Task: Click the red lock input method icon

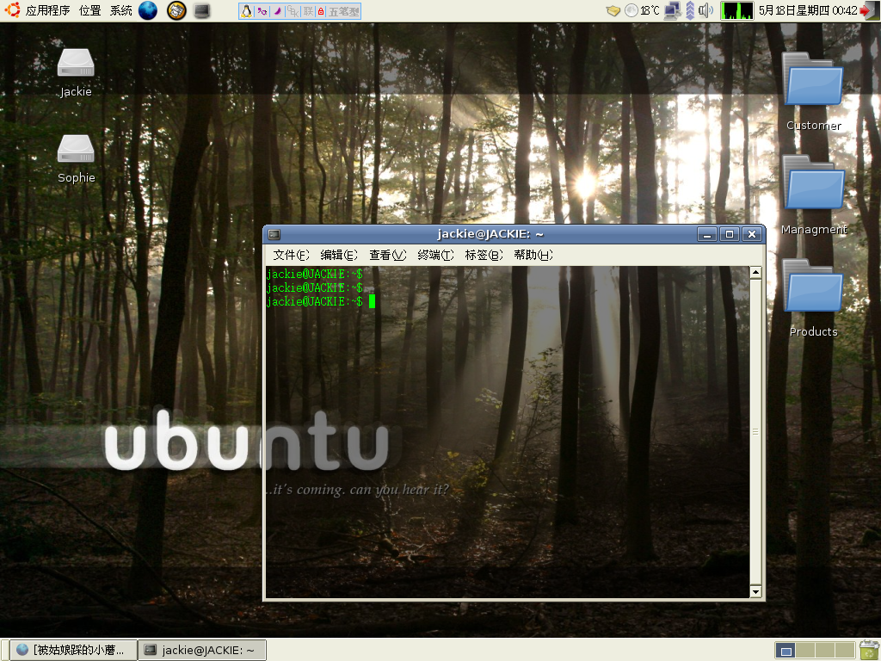Action: tap(321, 11)
